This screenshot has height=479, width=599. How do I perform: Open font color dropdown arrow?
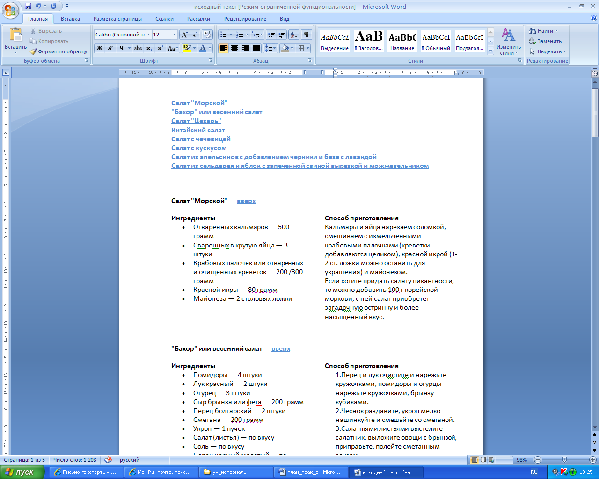point(210,48)
